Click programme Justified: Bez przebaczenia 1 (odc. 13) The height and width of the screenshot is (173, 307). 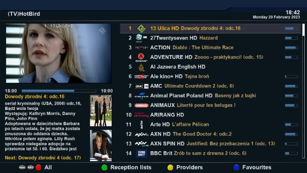pyautogui.click(x=231, y=144)
